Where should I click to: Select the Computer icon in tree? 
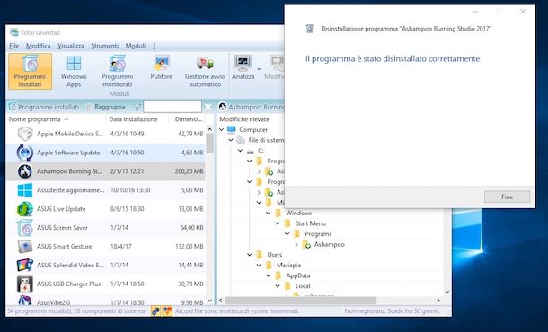tap(232, 129)
